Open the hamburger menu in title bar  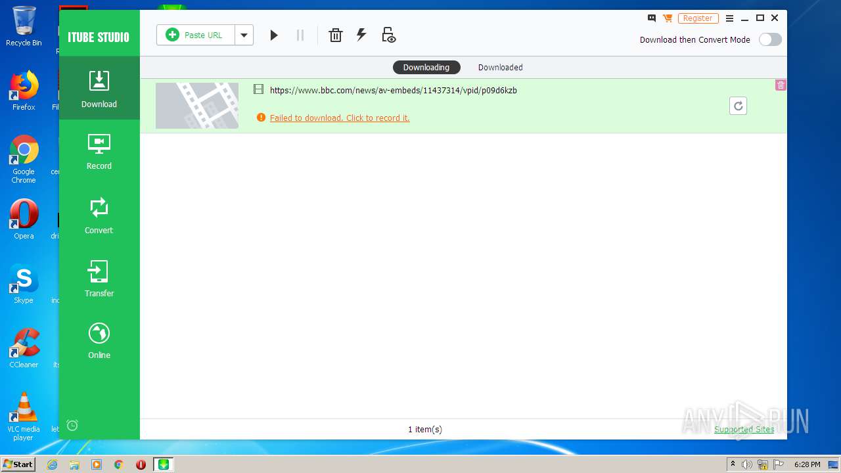pos(729,18)
